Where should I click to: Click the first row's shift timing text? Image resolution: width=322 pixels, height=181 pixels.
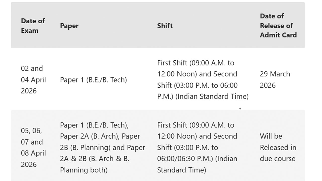(203, 80)
